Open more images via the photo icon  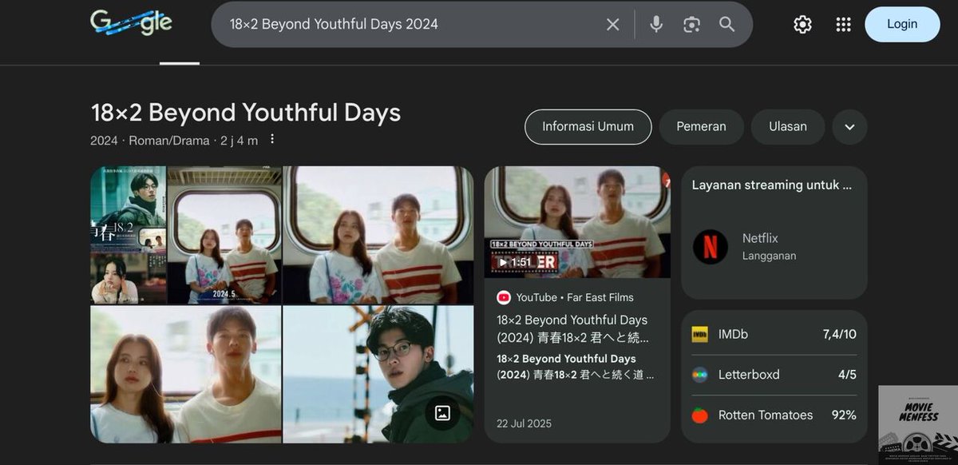tap(442, 414)
